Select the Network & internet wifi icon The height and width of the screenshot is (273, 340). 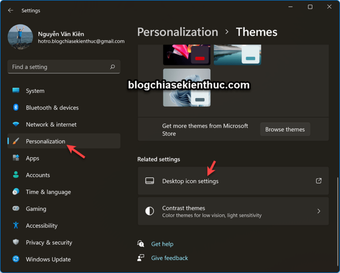pyautogui.click(x=16, y=125)
